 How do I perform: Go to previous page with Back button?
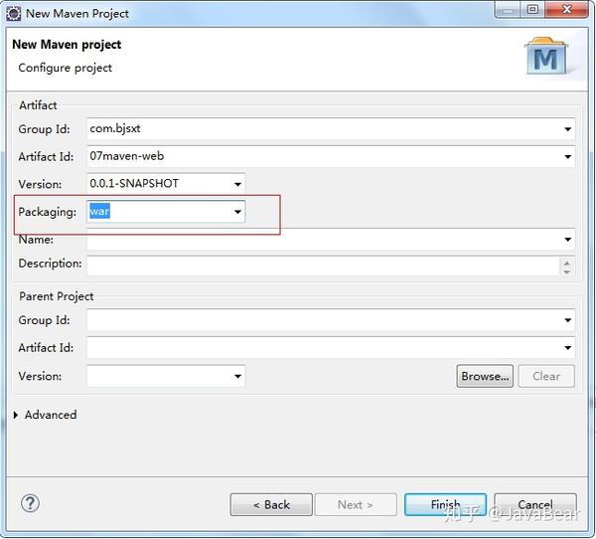point(271,505)
